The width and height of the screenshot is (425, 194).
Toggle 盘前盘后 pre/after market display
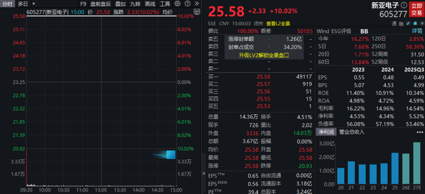point(101,4)
